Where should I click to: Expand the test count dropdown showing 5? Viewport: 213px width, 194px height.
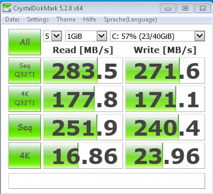click(x=53, y=36)
